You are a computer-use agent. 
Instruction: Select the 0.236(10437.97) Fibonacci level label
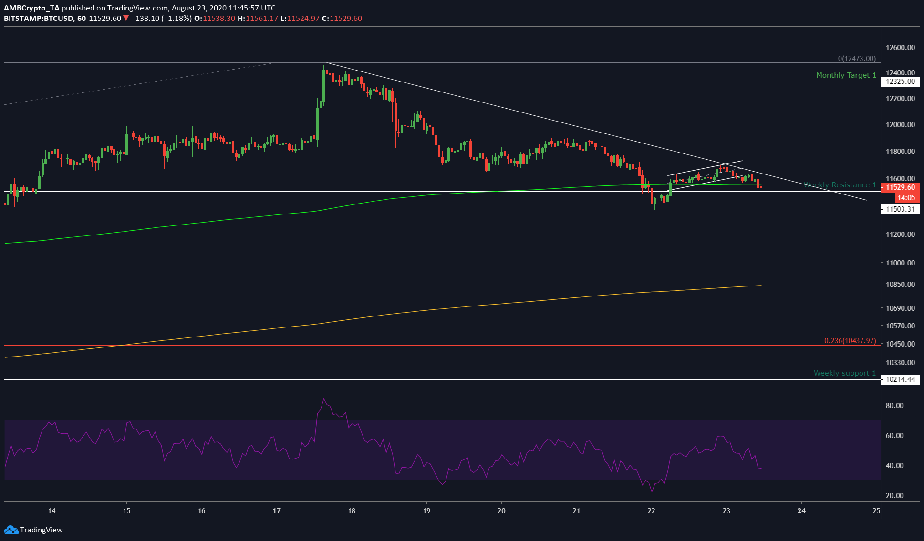(x=850, y=341)
